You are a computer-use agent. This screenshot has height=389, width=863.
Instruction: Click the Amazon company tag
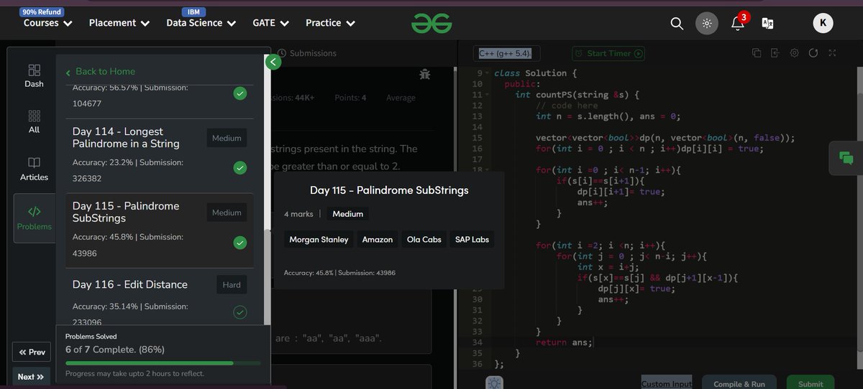click(x=378, y=239)
